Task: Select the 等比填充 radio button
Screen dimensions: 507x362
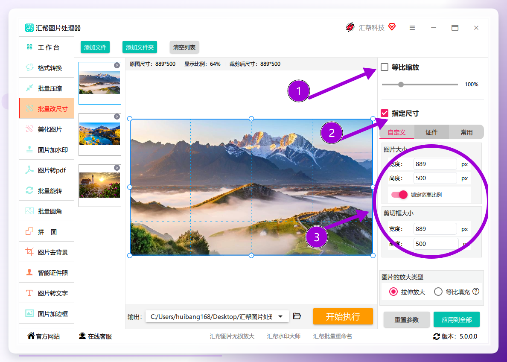Action: [438, 292]
